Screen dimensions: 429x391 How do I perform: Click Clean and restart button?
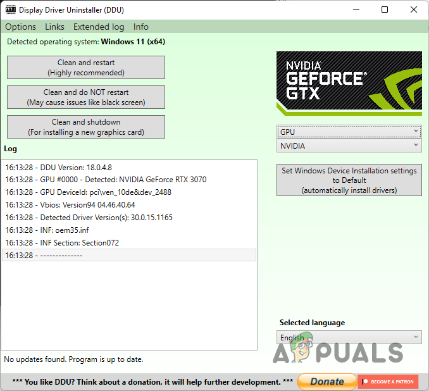pyautogui.click(x=86, y=67)
